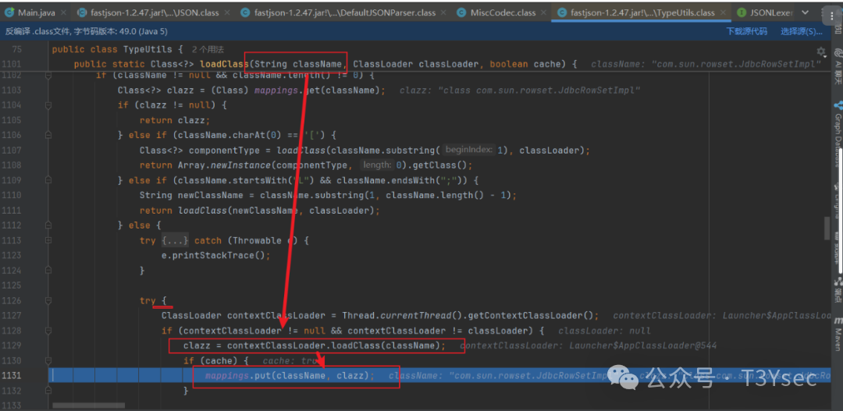Click the class icon on the DefaultJSONParser.class tab
843x411 pixels.
pos(245,12)
